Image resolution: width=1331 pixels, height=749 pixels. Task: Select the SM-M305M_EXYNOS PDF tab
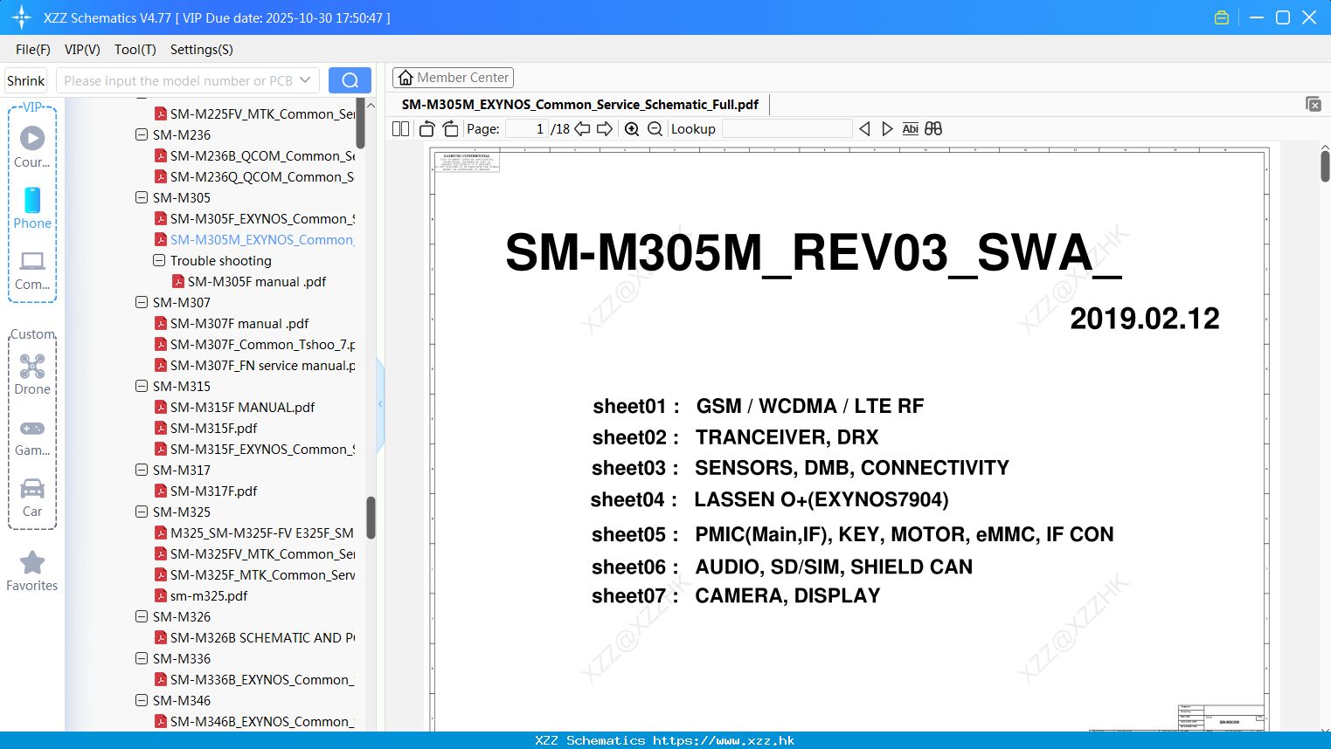tap(580, 105)
